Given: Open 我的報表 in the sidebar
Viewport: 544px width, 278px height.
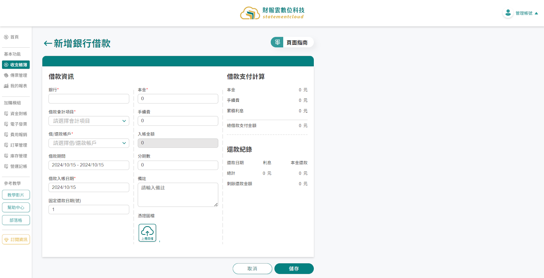Looking at the screenshot, I should coord(16,86).
